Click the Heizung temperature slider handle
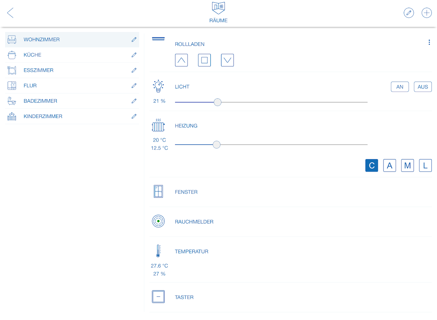 (x=217, y=145)
